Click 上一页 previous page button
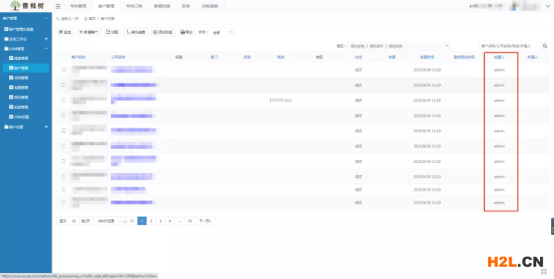Screen dimensions: 554x279 [x=128, y=221]
